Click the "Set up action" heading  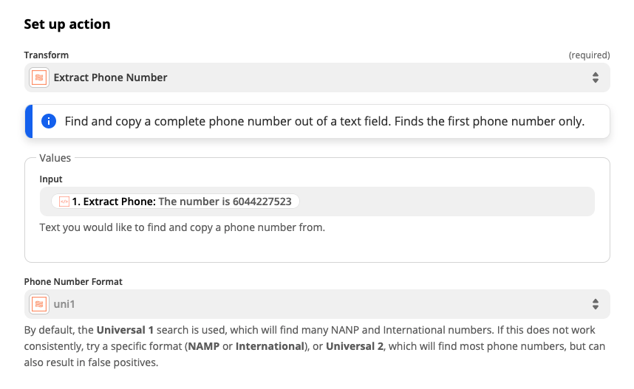(x=67, y=24)
